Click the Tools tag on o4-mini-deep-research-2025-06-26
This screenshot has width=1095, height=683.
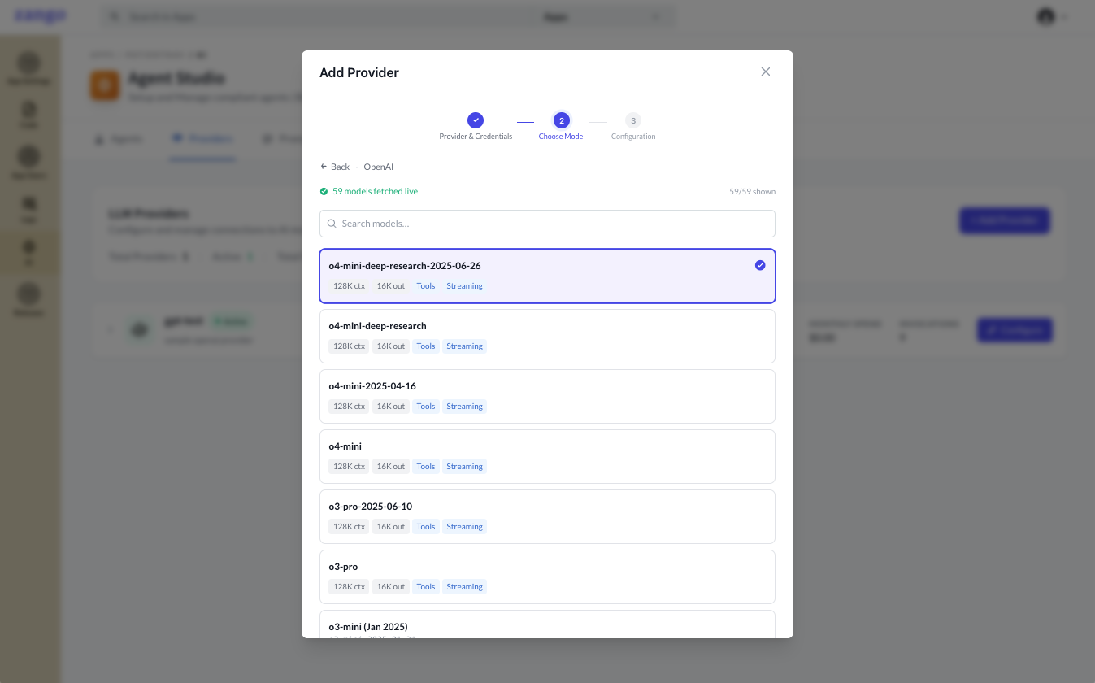(426, 286)
